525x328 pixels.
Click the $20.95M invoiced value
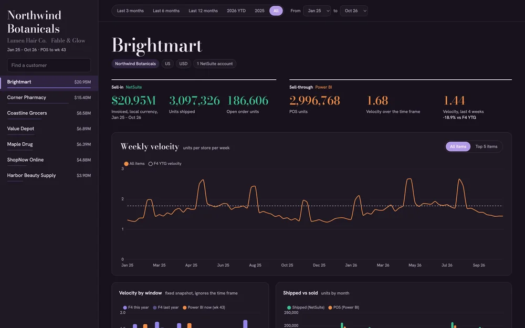[133, 100]
